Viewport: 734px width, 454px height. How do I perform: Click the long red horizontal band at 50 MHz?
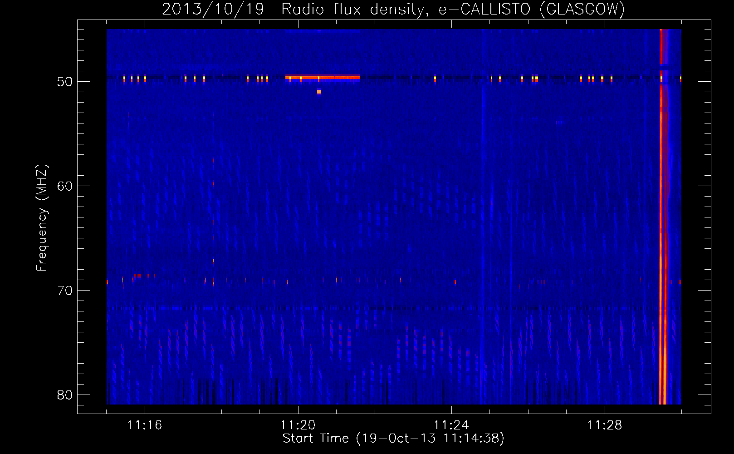tap(323, 77)
